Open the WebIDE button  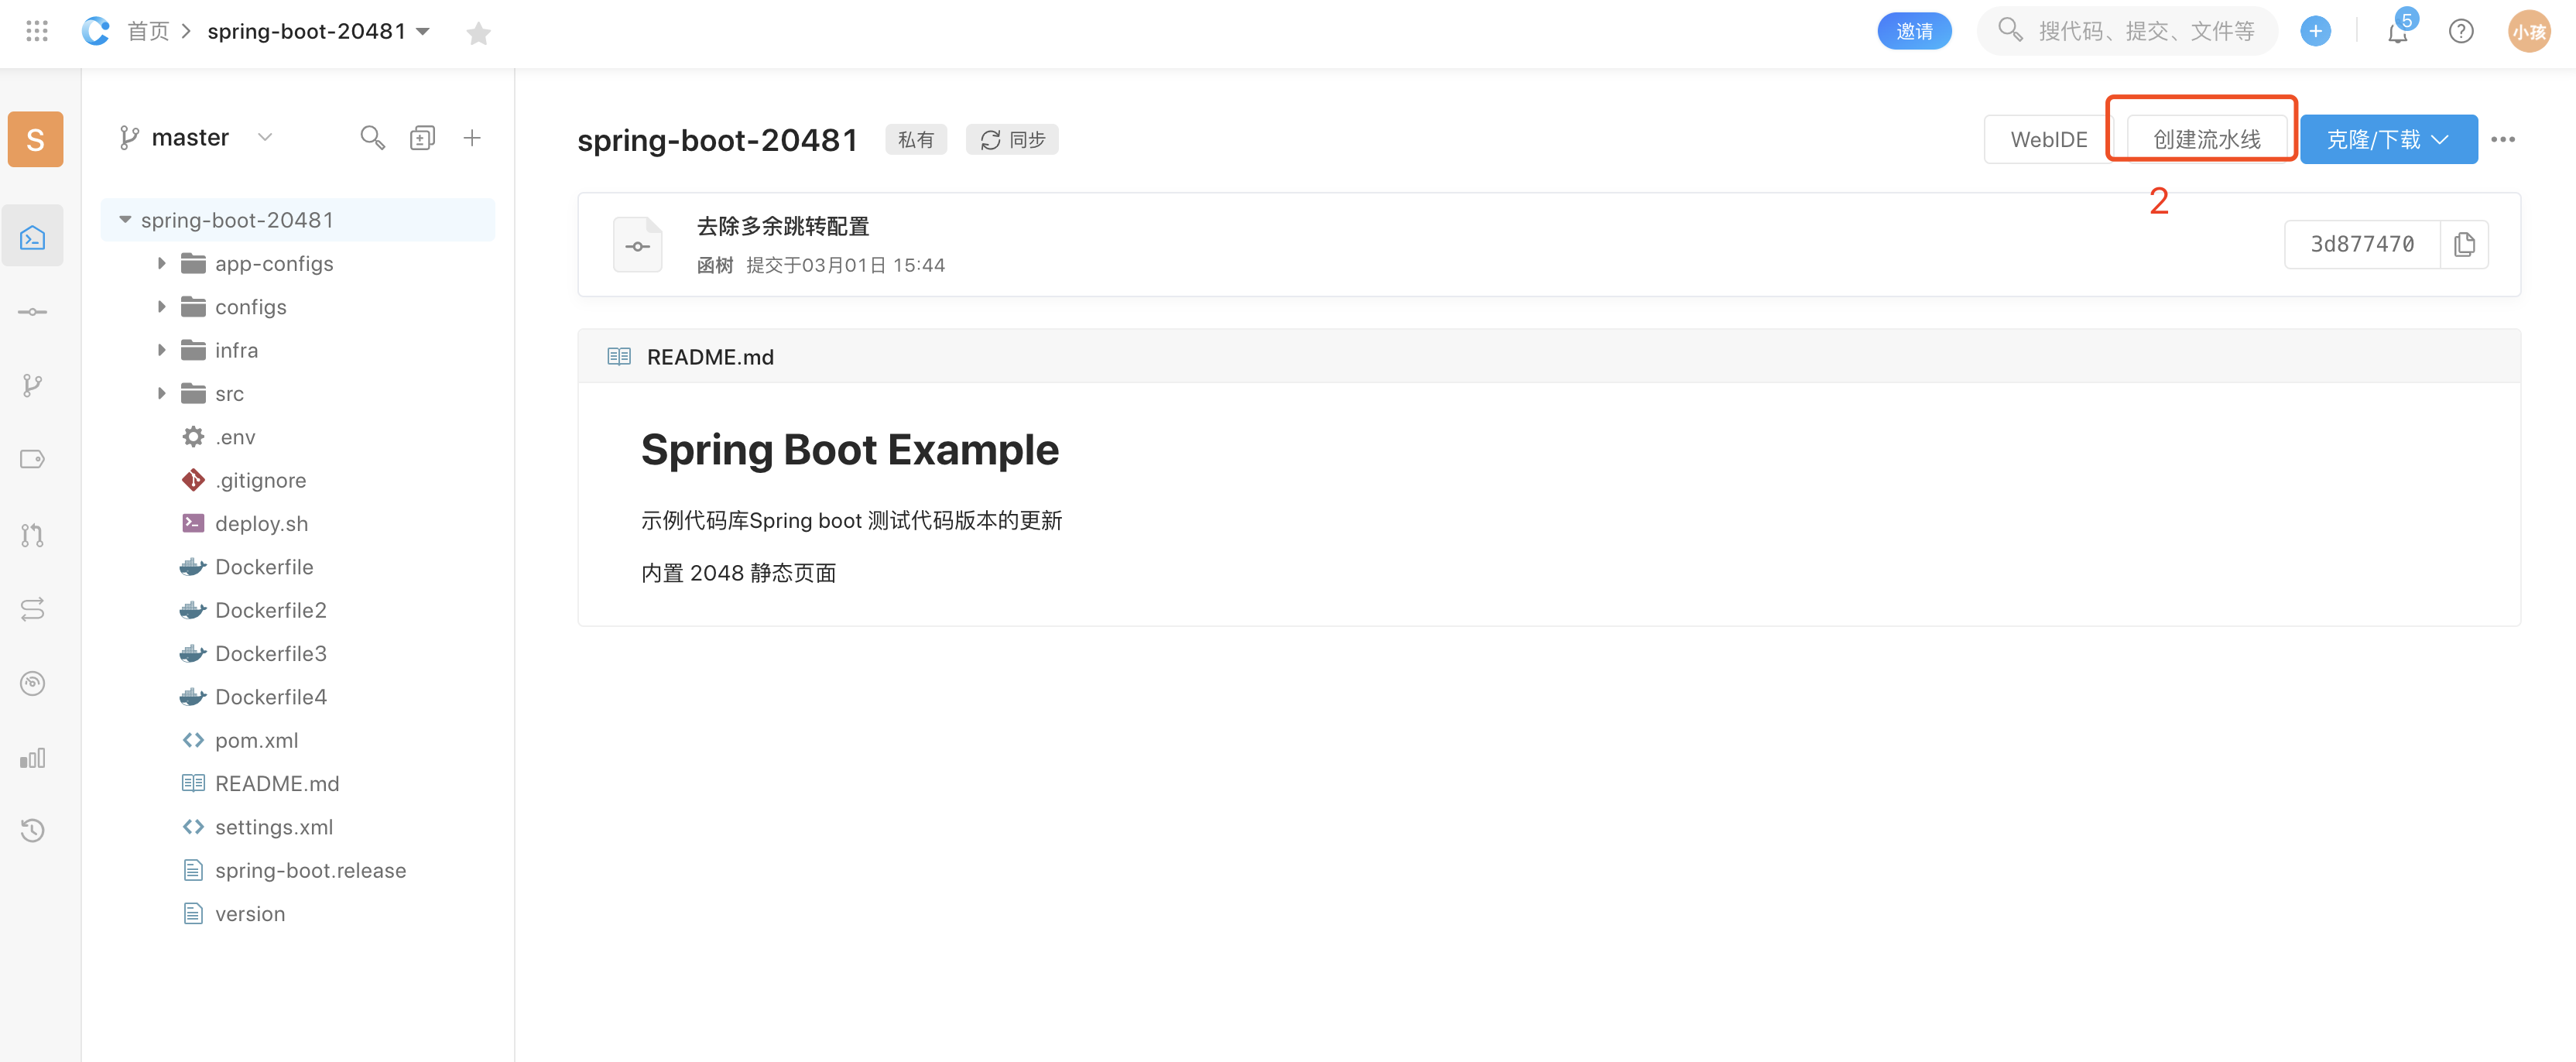point(2048,139)
